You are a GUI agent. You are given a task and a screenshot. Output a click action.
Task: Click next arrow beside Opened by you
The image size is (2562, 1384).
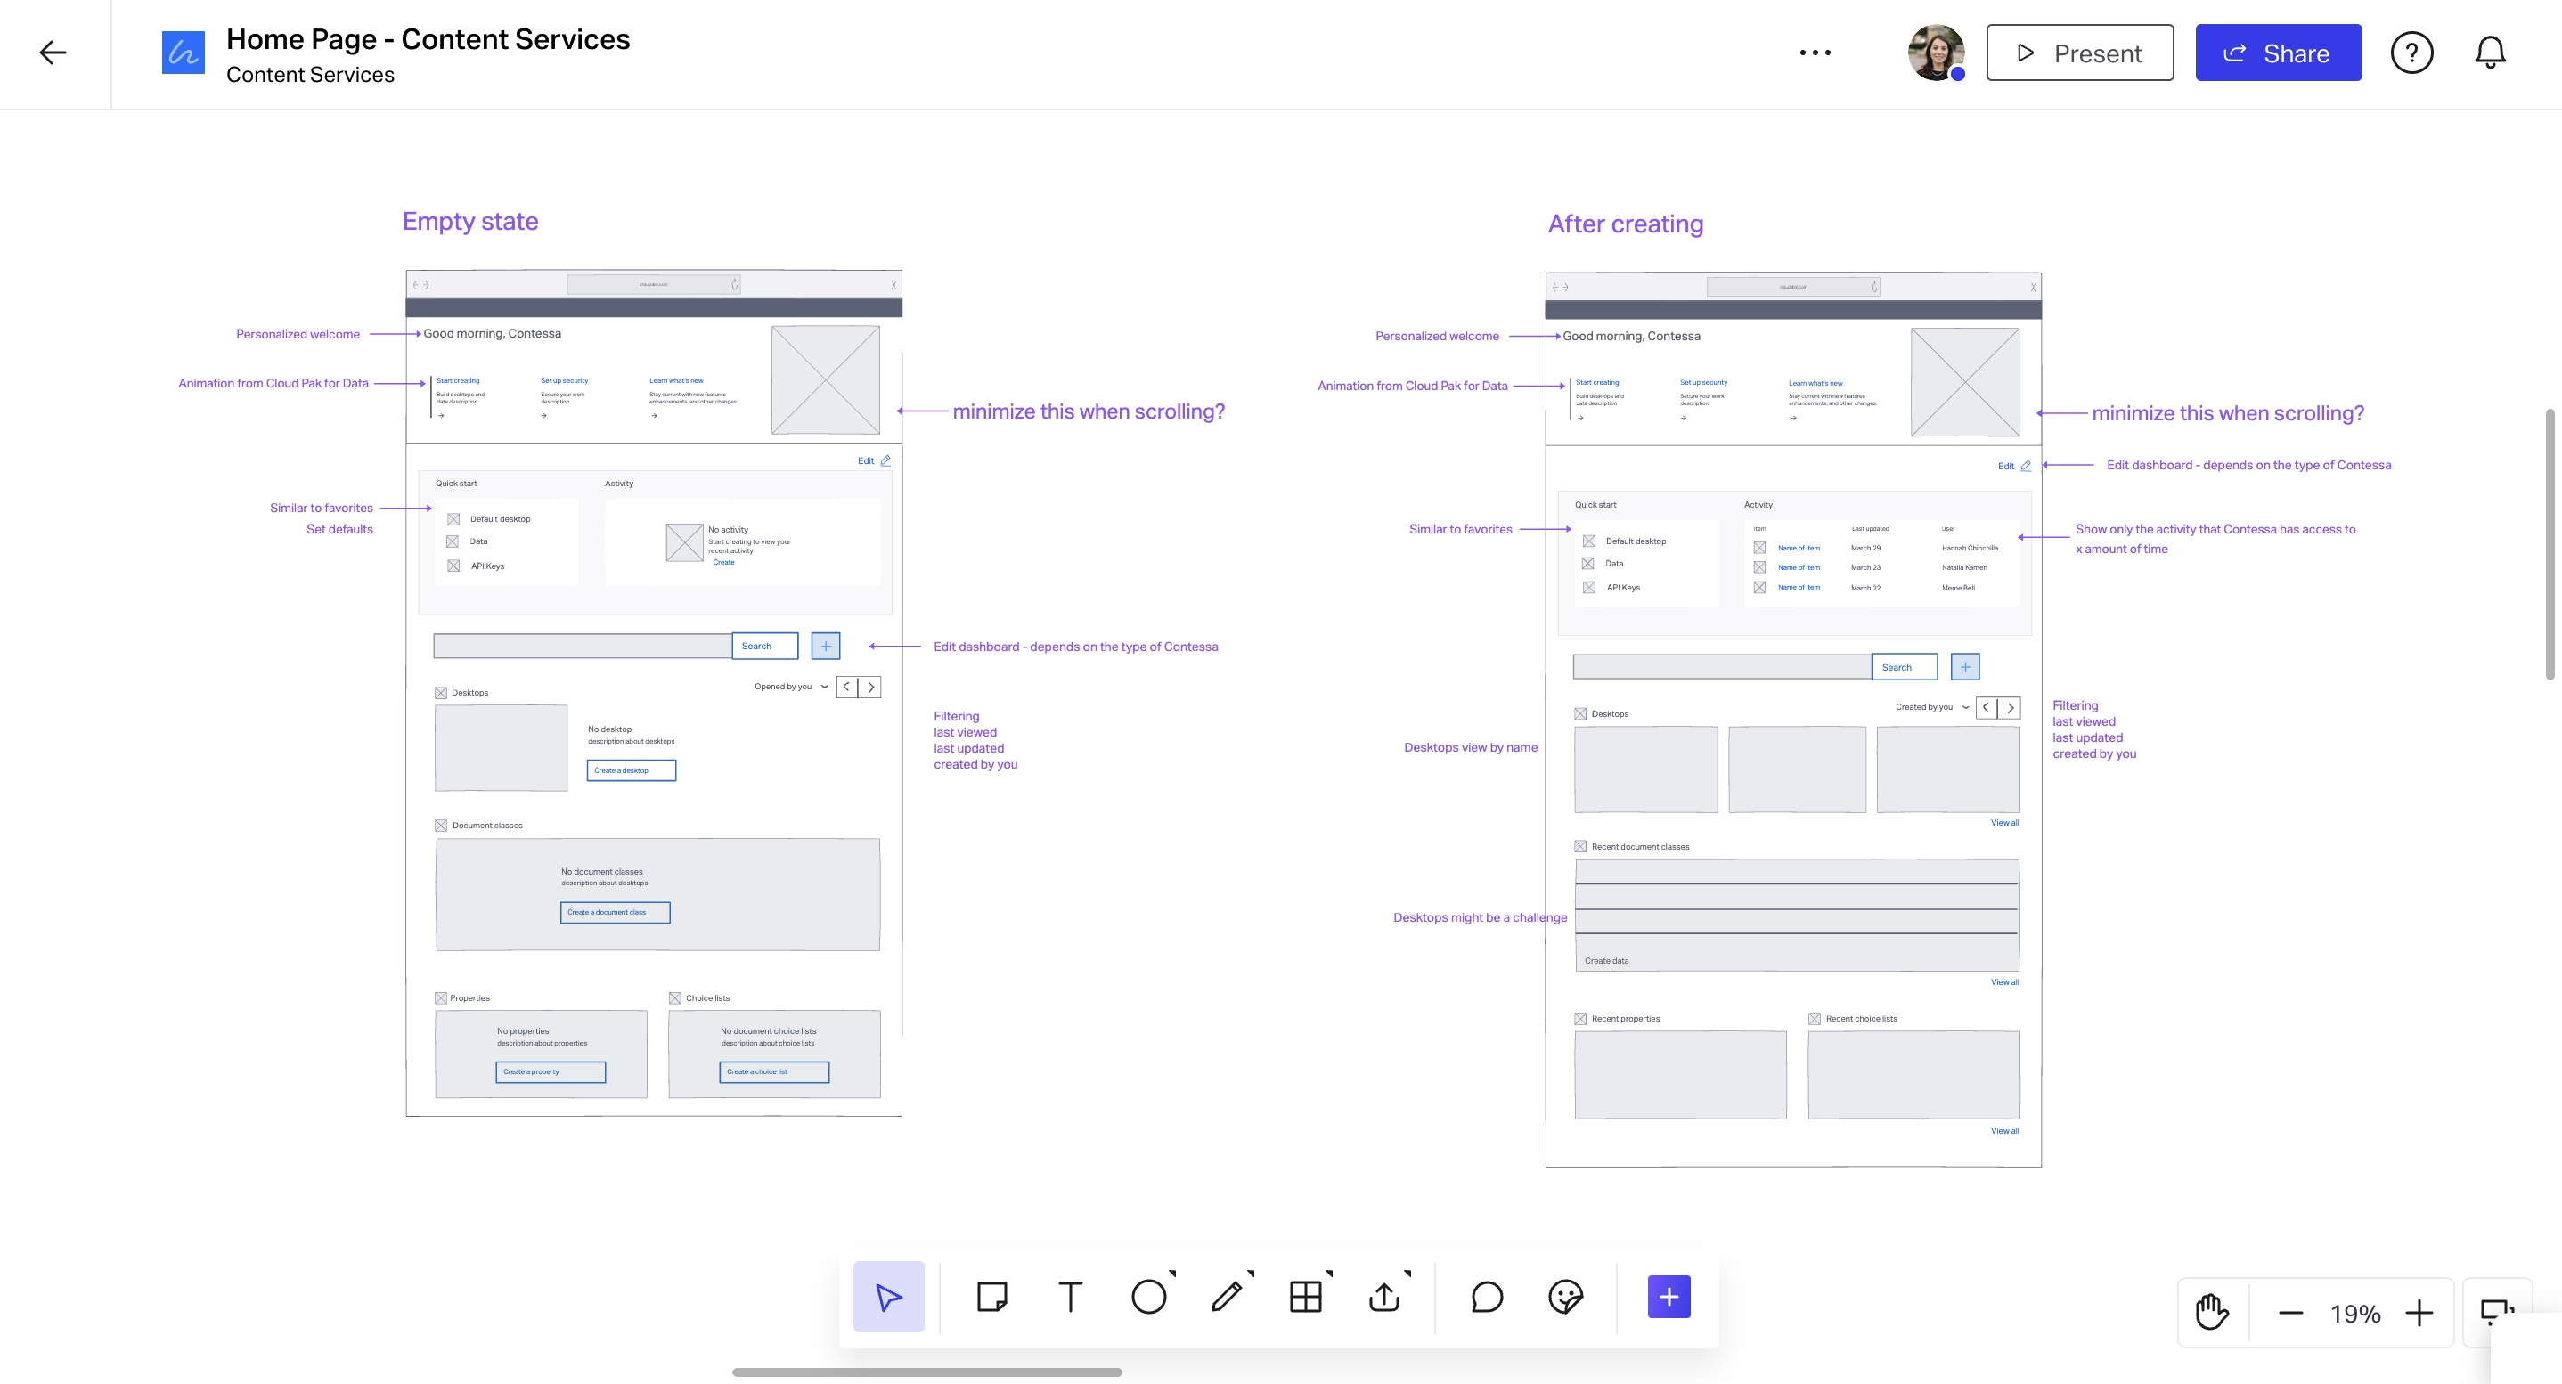(x=870, y=687)
